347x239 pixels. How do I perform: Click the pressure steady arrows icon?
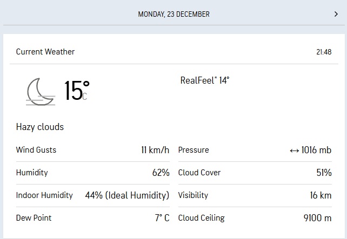[x=295, y=151]
